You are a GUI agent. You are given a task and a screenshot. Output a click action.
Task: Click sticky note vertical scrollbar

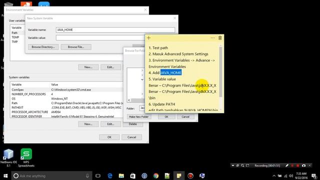220,71
